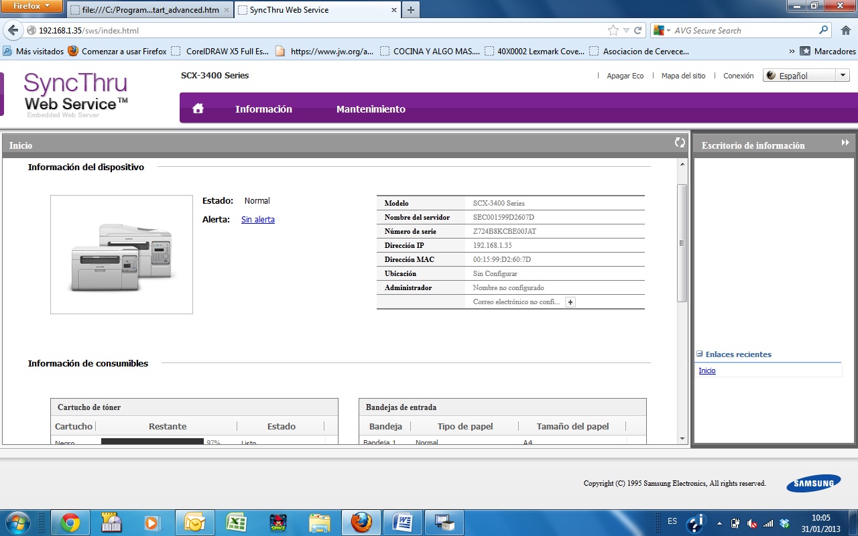The width and height of the screenshot is (858, 536).
Task: Open Angry Birds Space taskbar icon
Action: point(278,523)
